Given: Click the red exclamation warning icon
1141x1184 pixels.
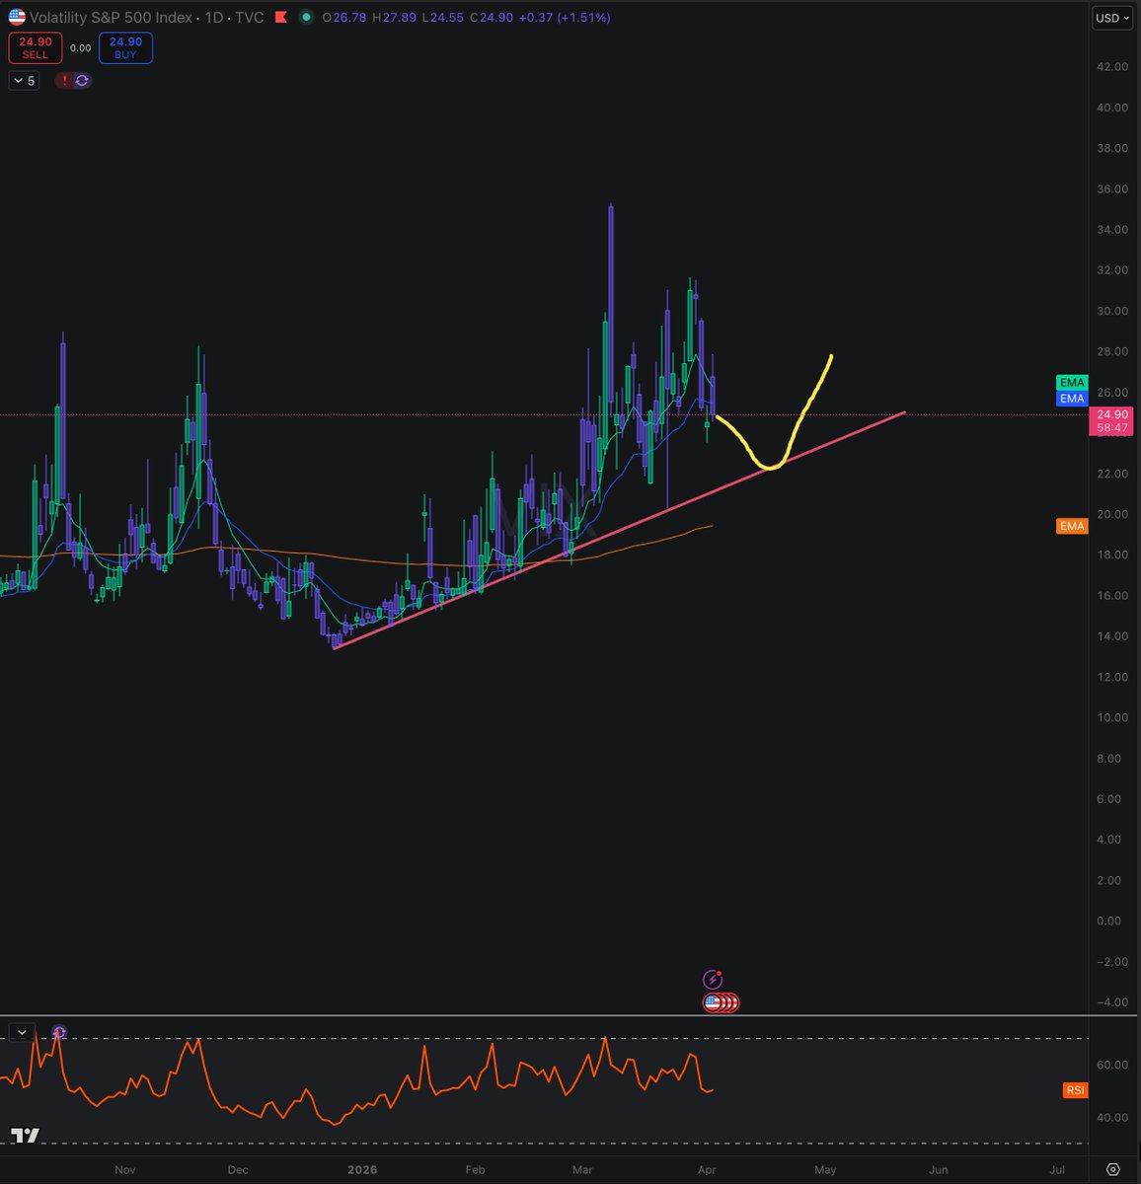Looking at the screenshot, I should pos(65,81).
